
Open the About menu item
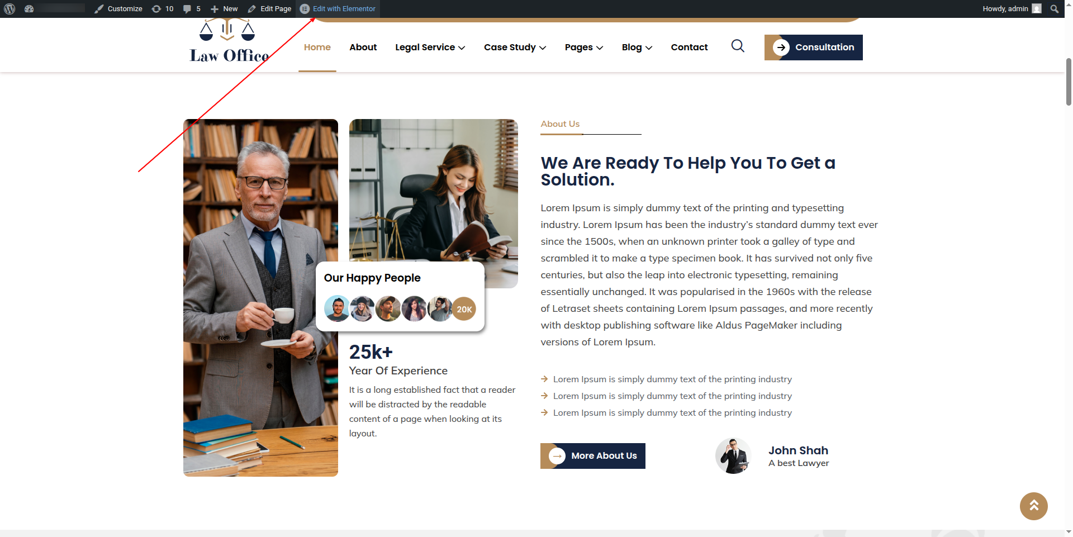pyautogui.click(x=363, y=47)
